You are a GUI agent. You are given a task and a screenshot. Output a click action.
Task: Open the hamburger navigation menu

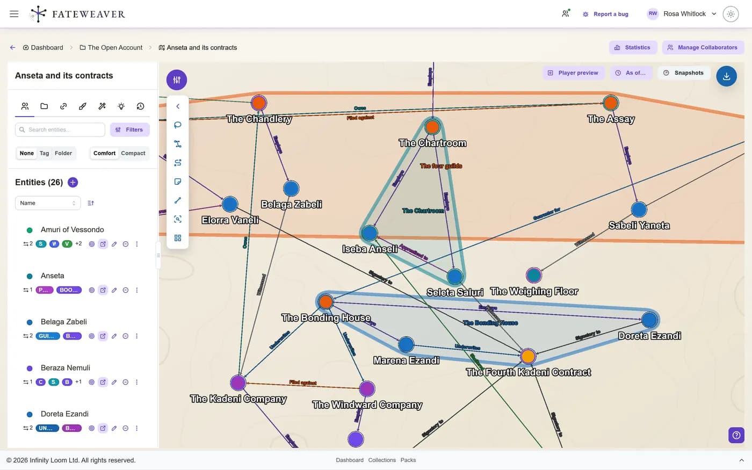tap(15, 14)
